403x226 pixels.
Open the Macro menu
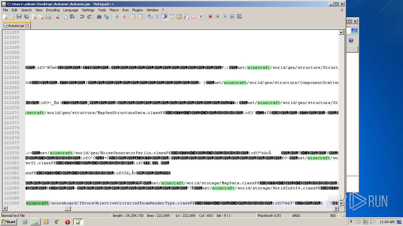pyautogui.click(x=114, y=10)
